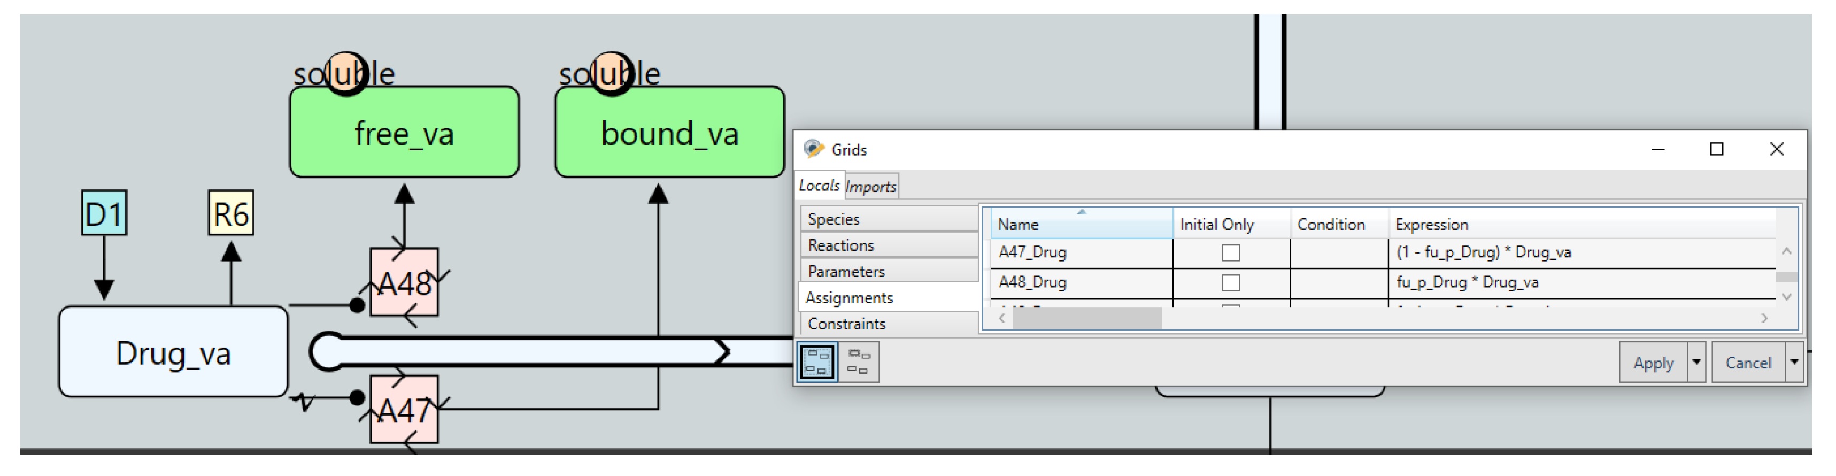Select the free_va species block
1836x476 pixels.
pyautogui.click(x=404, y=133)
